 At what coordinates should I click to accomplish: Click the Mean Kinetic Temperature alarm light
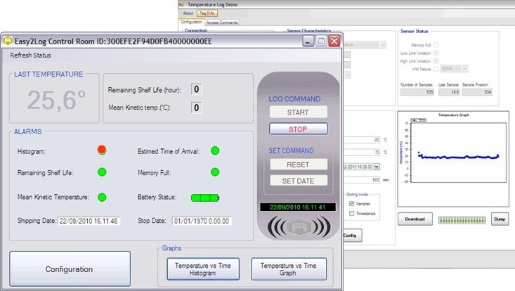click(102, 198)
